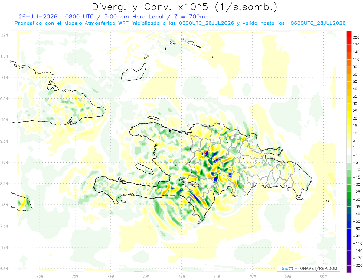
Task: Click the '72W' longitude label
Action: pos(181,276)
